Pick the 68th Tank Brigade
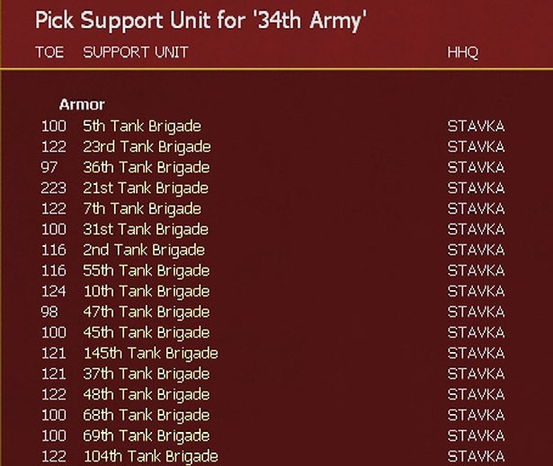 point(146,415)
